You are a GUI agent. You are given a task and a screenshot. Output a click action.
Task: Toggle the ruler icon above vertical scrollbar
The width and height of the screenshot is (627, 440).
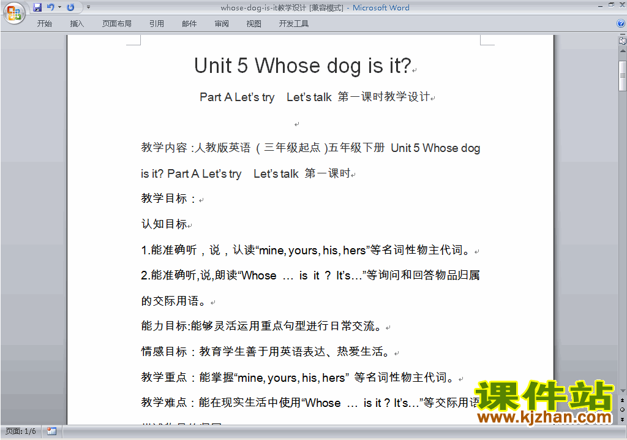[x=622, y=40]
